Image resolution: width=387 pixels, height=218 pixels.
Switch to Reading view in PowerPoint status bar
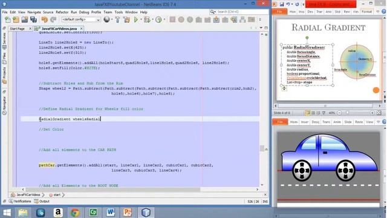[318, 113]
